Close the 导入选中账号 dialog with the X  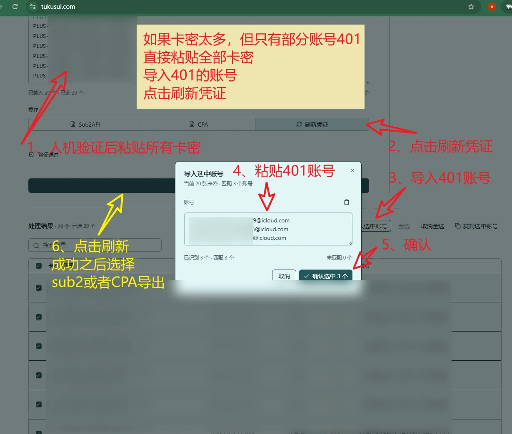[352, 170]
